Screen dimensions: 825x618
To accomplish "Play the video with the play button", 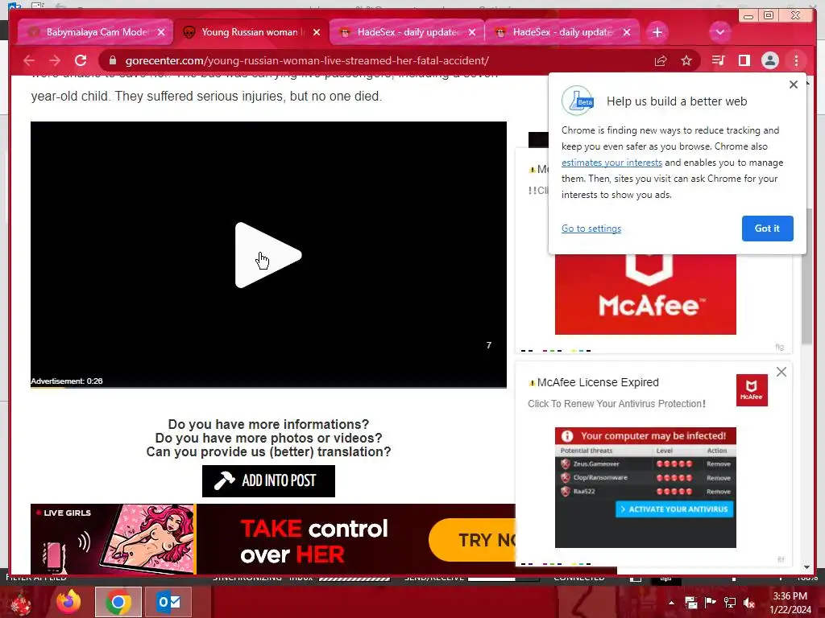I will (x=267, y=255).
